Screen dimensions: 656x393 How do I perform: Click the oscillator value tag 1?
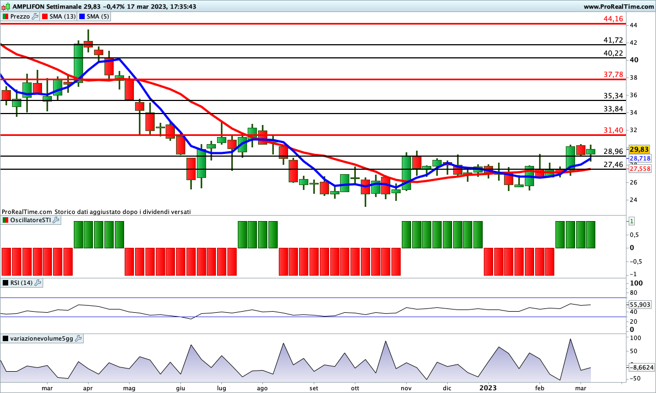pyautogui.click(x=631, y=221)
